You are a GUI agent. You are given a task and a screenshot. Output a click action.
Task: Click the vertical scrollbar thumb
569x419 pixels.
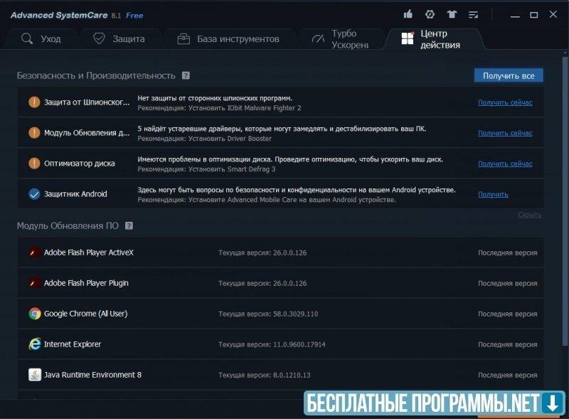point(565,200)
